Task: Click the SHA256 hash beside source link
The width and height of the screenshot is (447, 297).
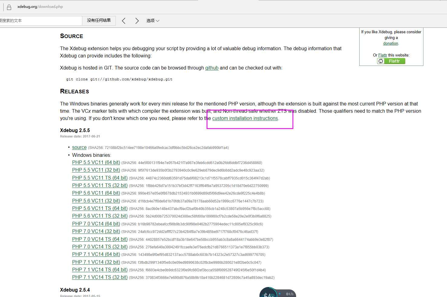Action: click(x=158, y=148)
